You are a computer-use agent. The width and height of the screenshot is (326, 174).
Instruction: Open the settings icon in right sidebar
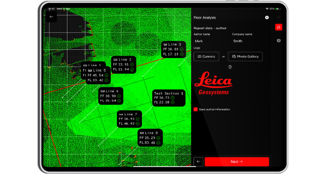(279, 41)
